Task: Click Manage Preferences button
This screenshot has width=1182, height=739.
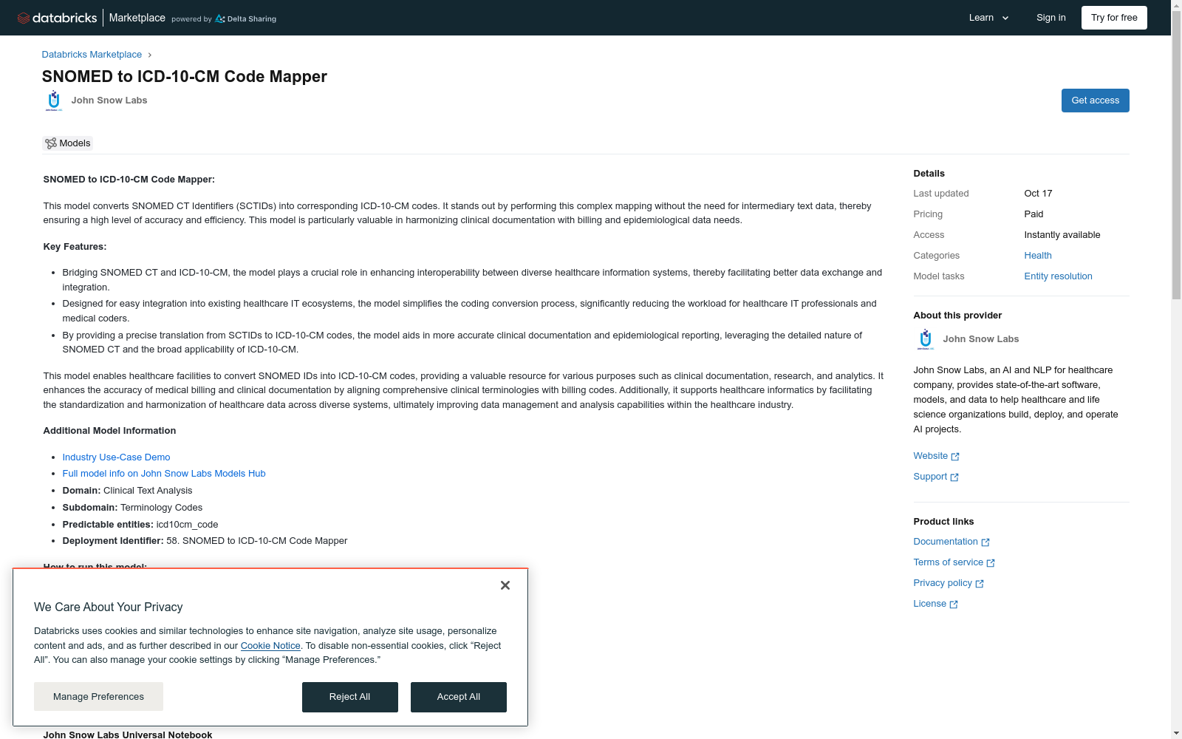Action: (x=98, y=697)
